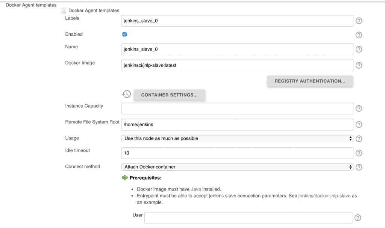Open help for the Name field
Screen dimensions: 385x228
(359, 49)
